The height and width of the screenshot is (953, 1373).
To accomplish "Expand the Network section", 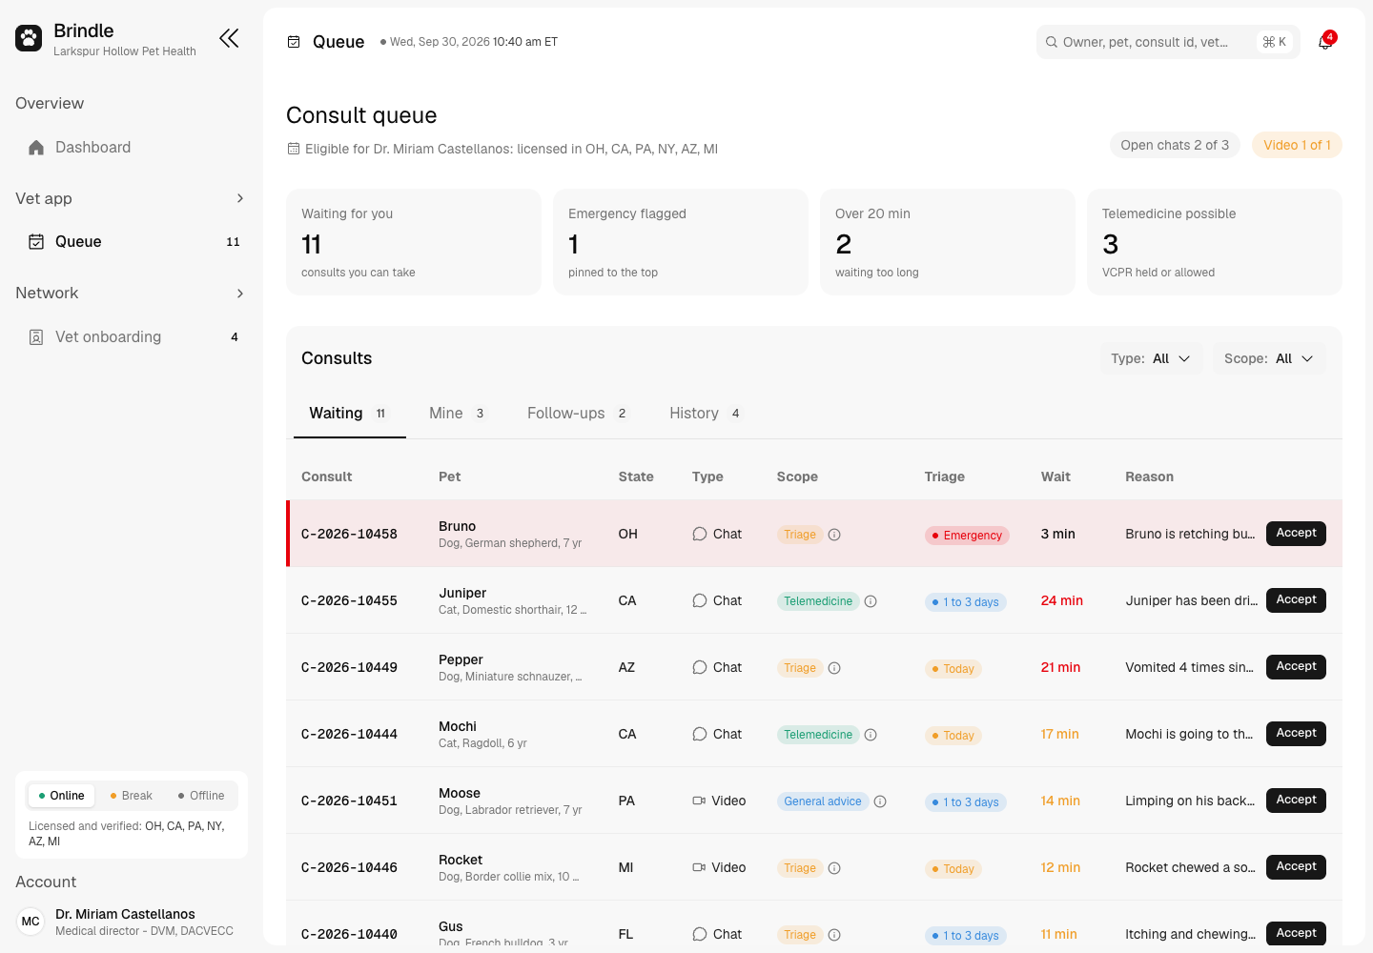I will click(130, 293).
